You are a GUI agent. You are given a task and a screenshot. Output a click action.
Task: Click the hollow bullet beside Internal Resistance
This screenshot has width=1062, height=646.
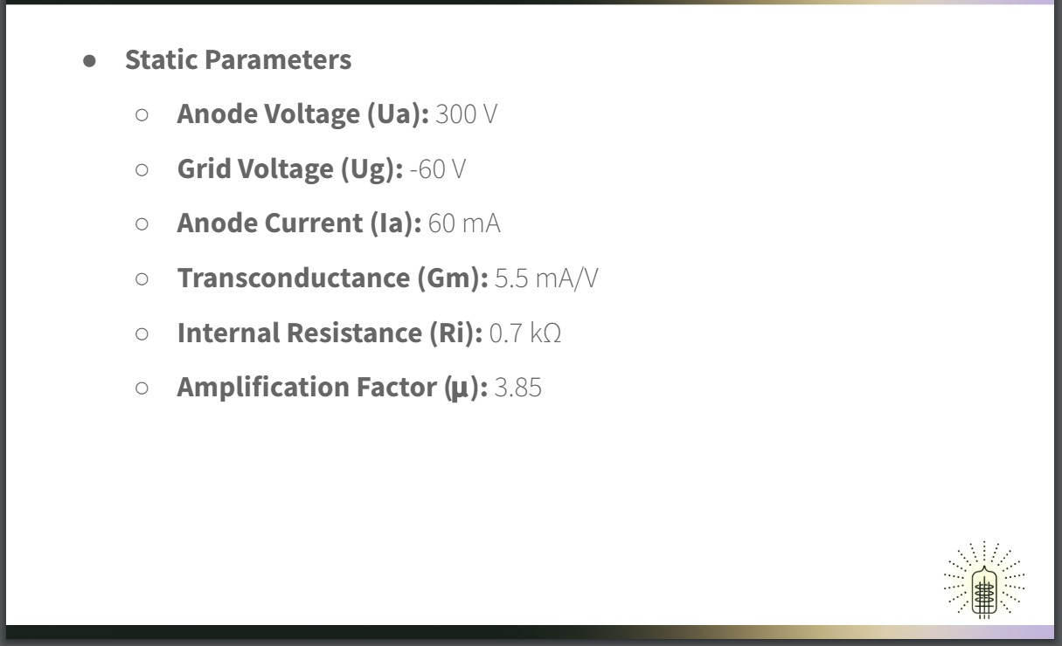point(142,333)
